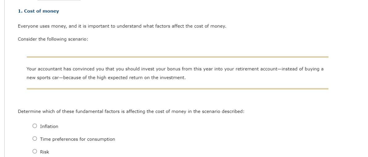Click the "Everyone uses money" intro sentence

click(x=122, y=26)
